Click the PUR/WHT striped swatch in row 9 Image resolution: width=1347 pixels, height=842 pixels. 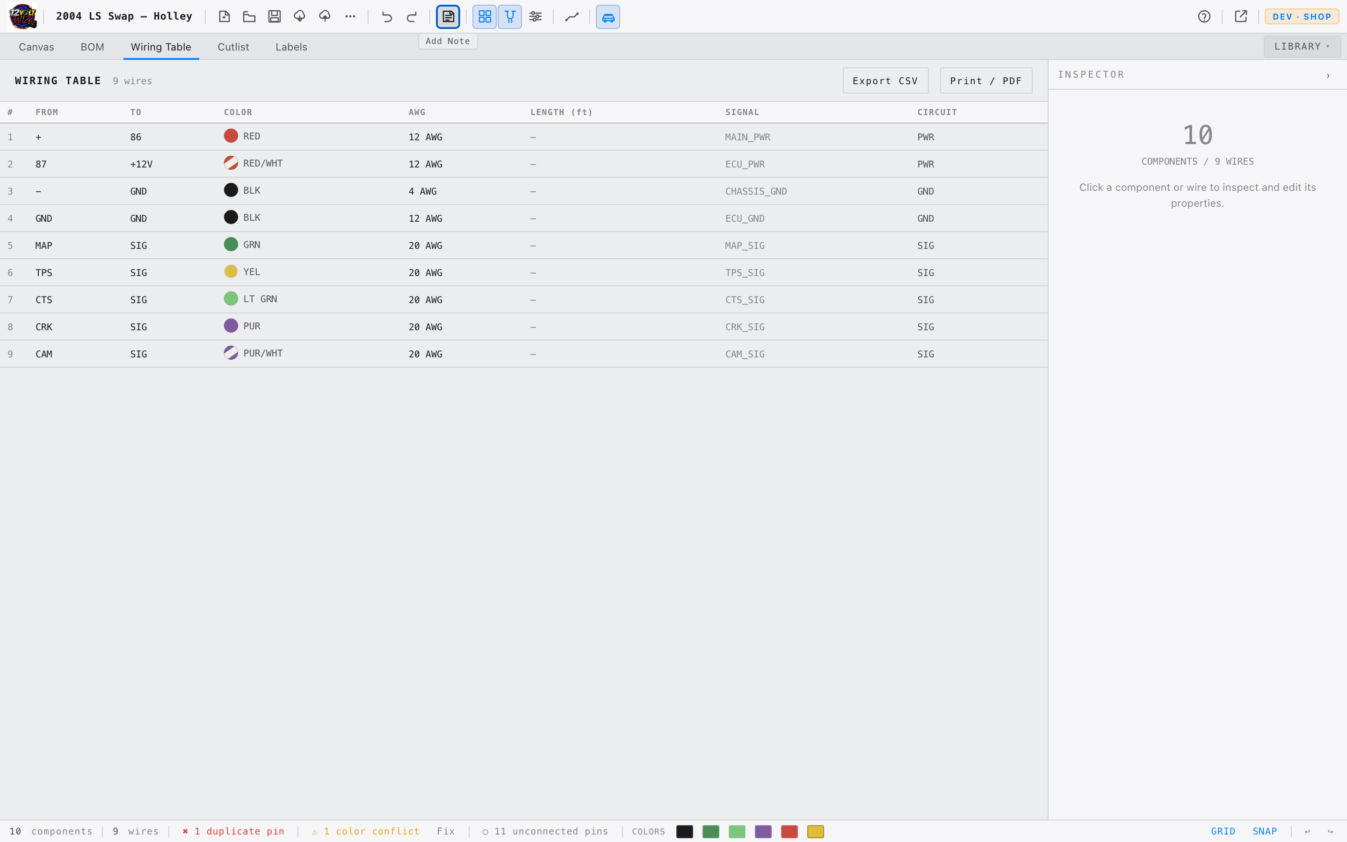click(x=231, y=353)
